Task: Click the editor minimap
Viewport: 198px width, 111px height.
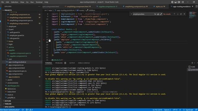Action: (x=192, y=15)
